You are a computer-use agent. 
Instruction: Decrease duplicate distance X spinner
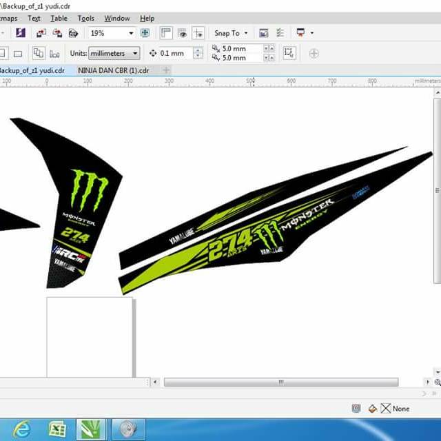coord(266,48)
